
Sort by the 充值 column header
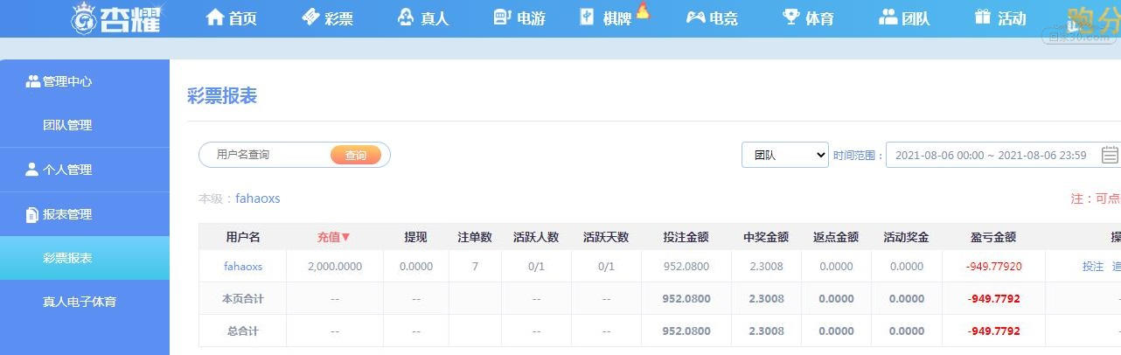point(334,237)
